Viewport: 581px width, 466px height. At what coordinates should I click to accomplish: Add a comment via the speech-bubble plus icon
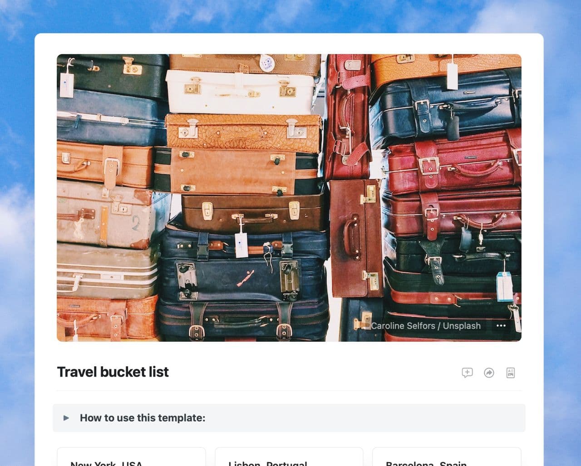click(467, 373)
